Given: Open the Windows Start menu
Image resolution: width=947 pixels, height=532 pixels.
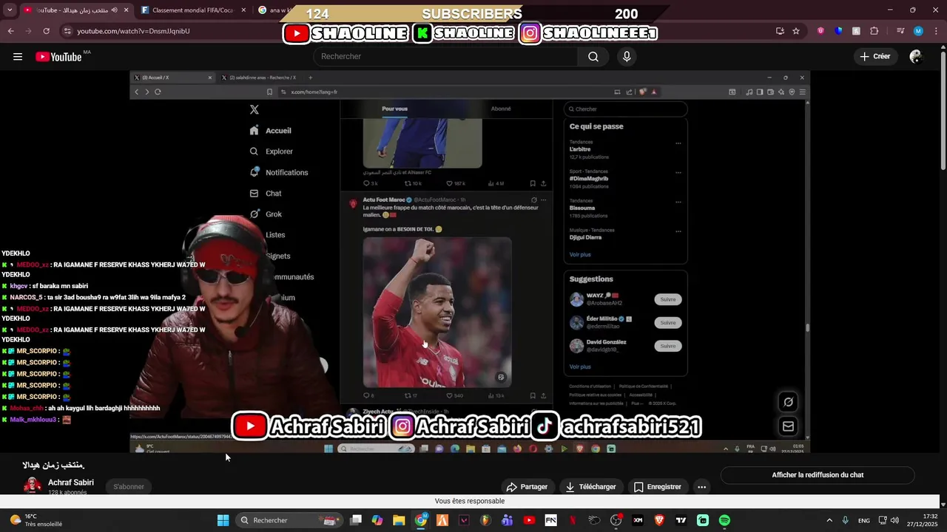Looking at the screenshot, I should coord(223,520).
